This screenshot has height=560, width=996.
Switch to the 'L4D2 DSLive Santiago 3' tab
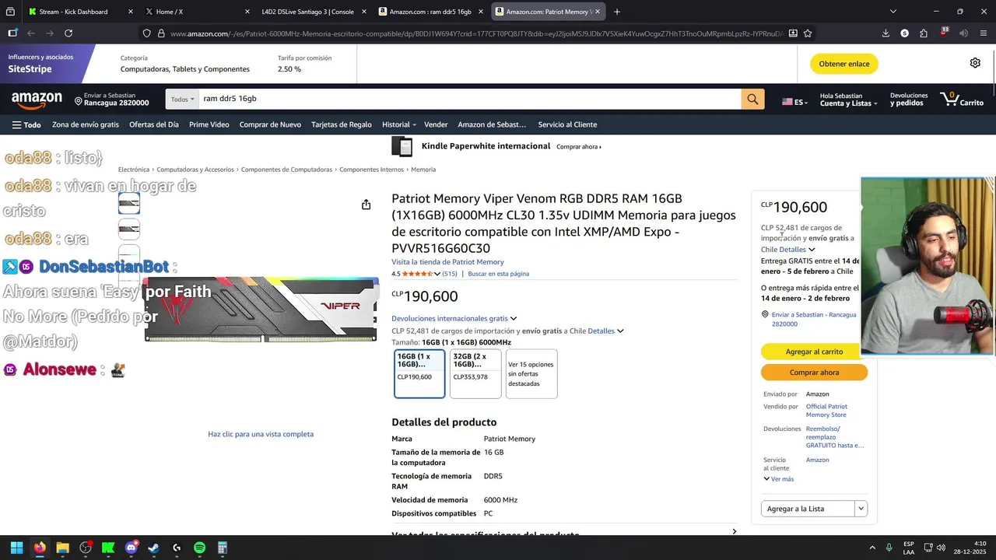pos(307,12)
